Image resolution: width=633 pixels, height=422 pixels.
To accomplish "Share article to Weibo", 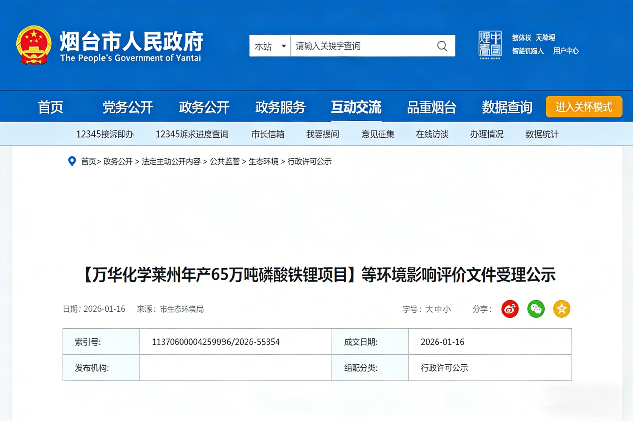I will coord(510,309).
